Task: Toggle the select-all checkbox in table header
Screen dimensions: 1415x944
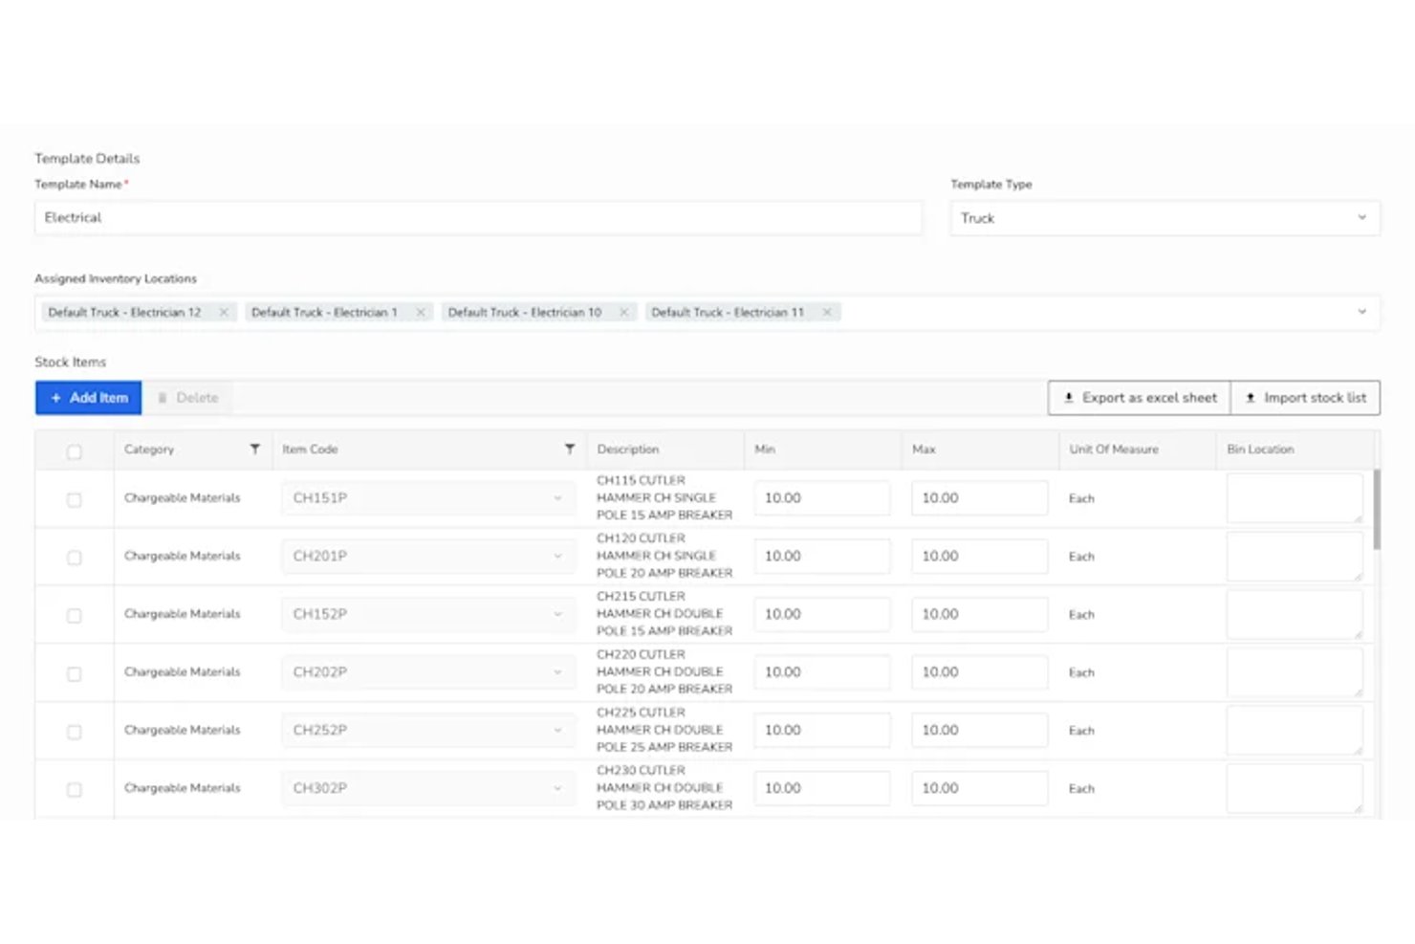Action: click(x=75, y=451)
